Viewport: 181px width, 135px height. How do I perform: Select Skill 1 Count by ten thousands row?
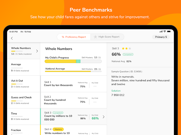pos(74,84)
